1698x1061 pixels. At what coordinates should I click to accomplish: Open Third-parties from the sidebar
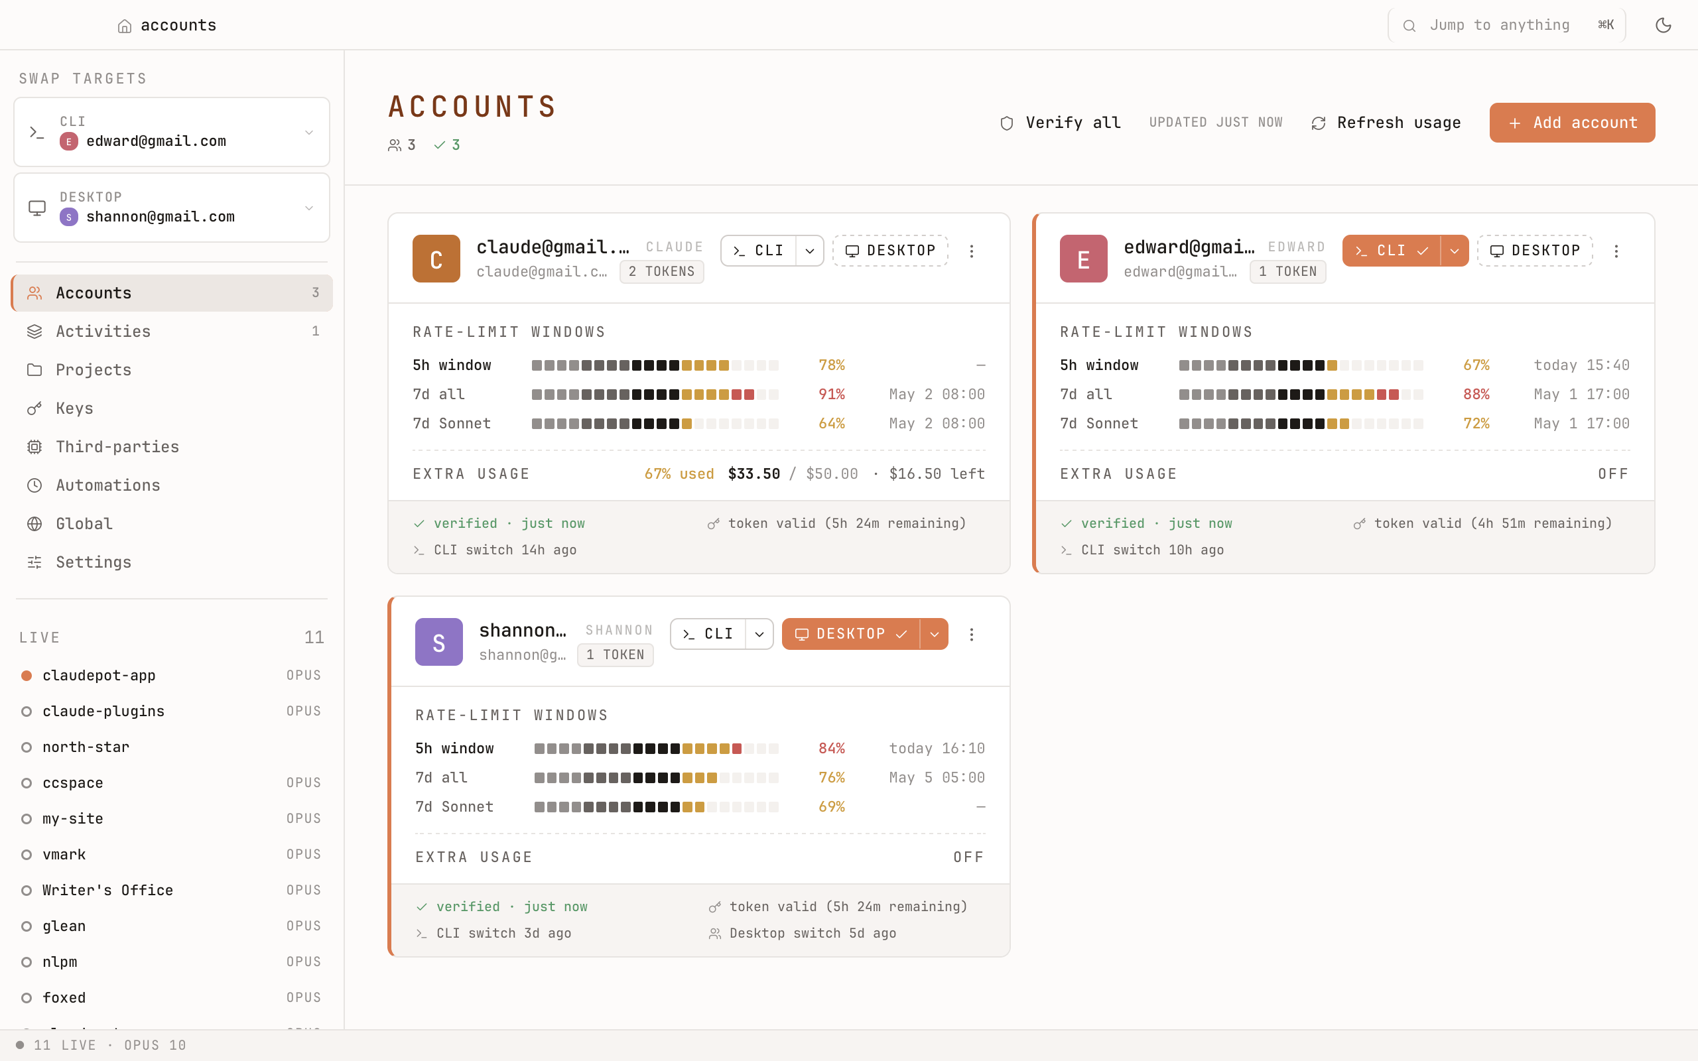pos(117,446)
